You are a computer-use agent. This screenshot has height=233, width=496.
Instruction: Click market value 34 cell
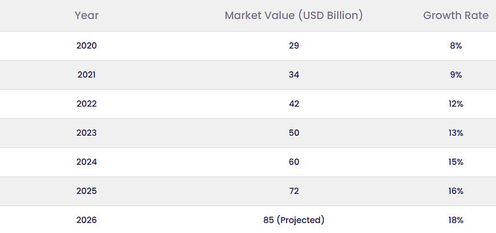coord(294,75)
